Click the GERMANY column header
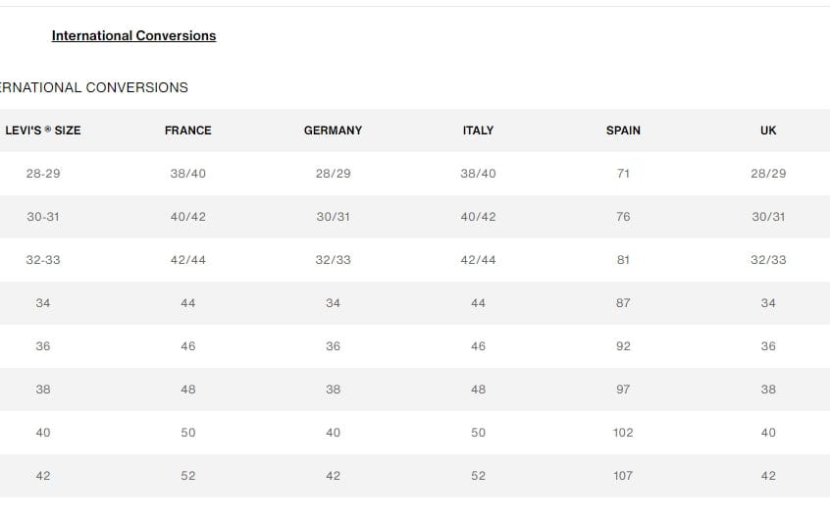 tap(333, 130)
